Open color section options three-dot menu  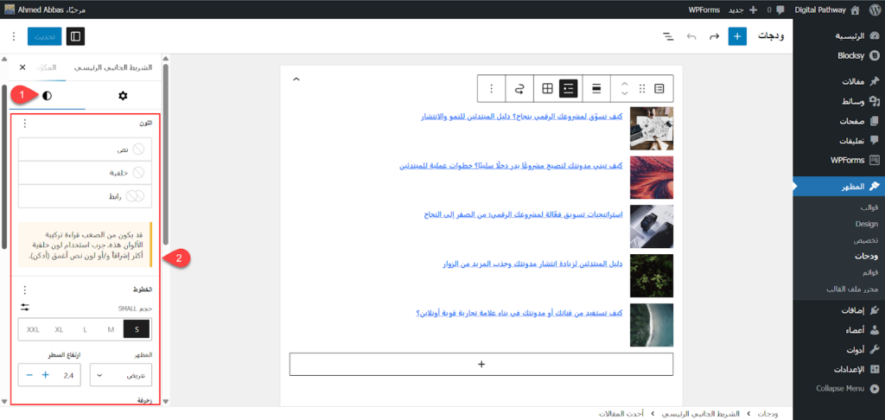click(x=24, y=124)
